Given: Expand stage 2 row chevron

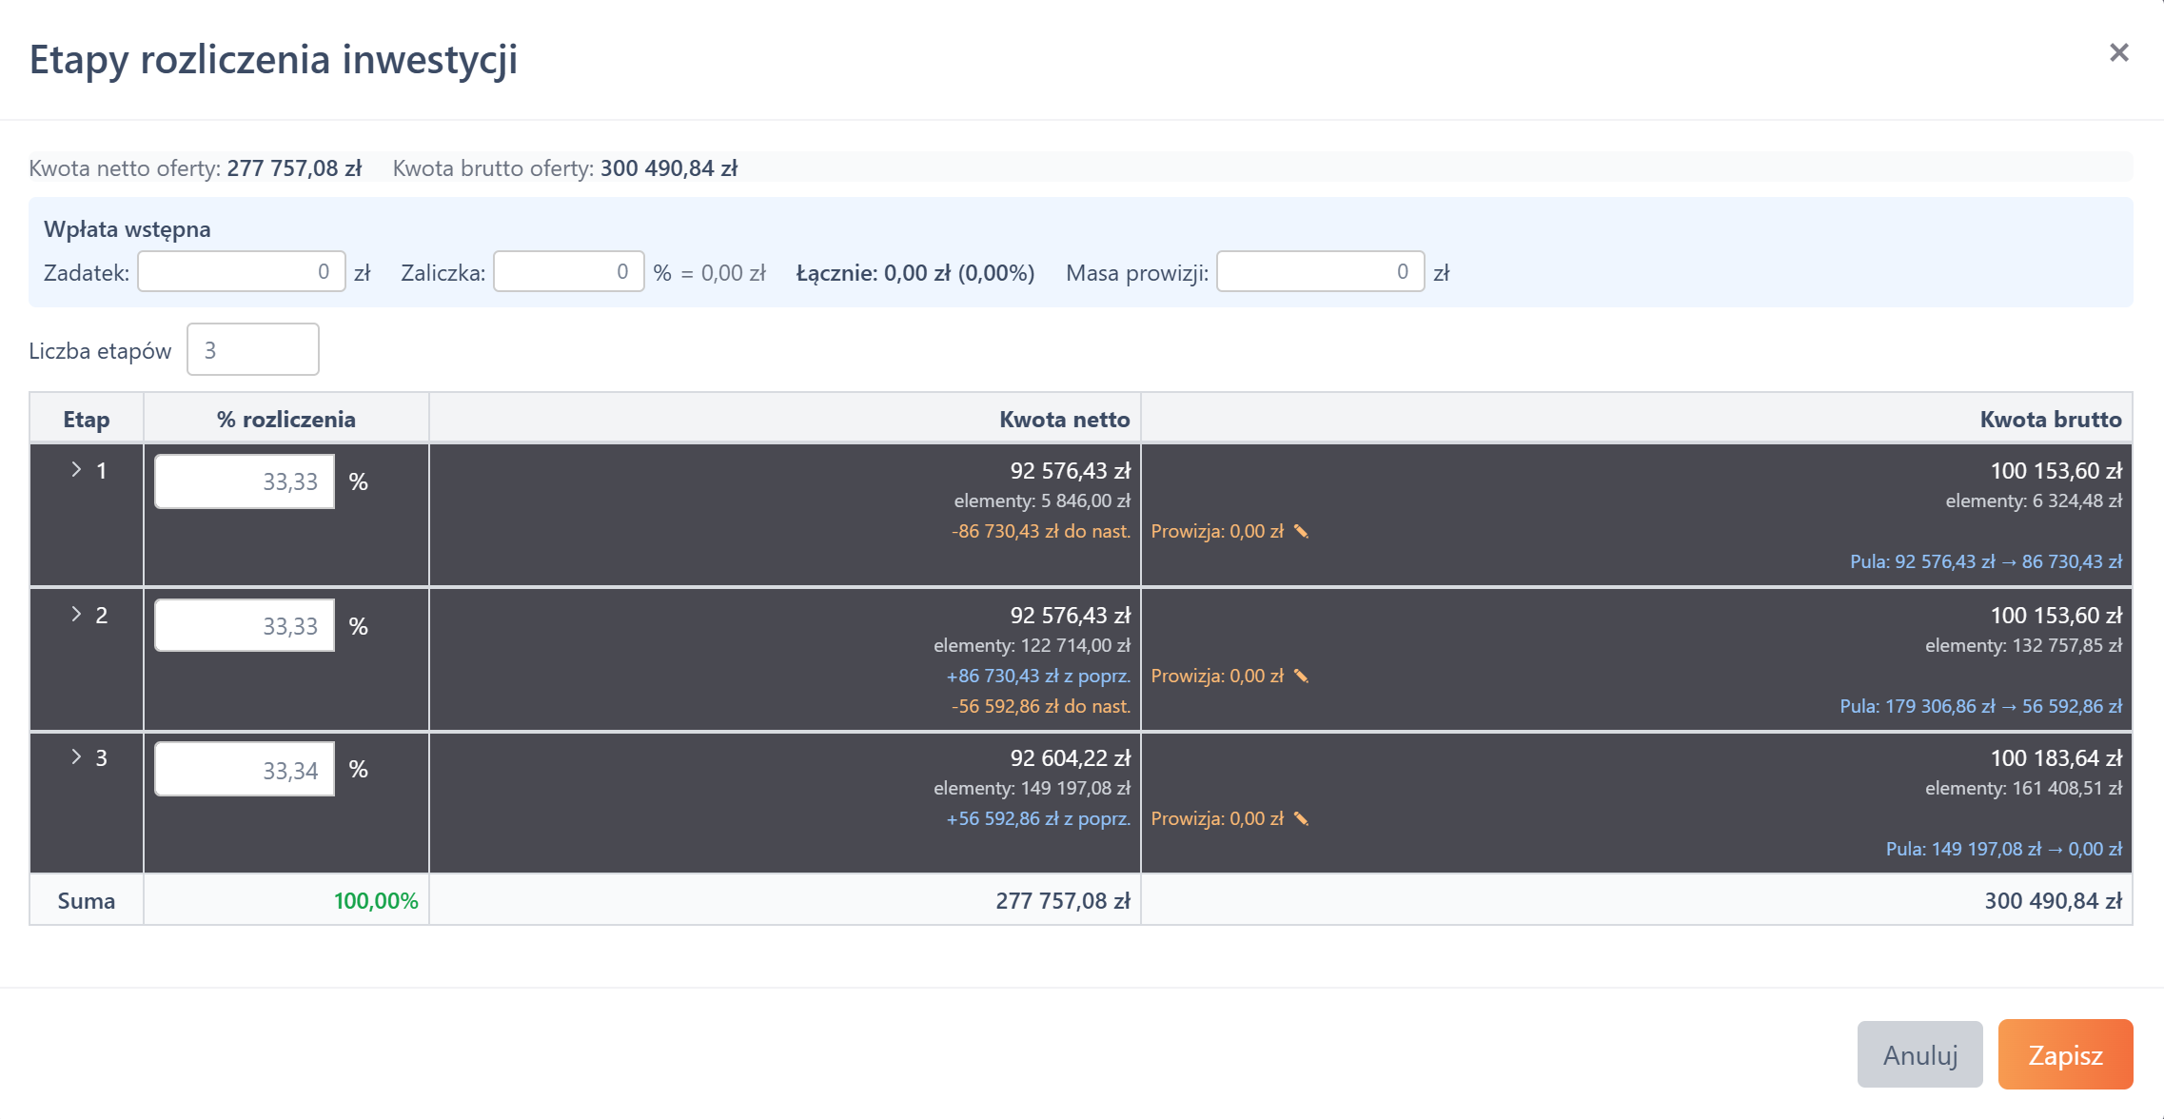Looking at the screenshot, I should coord(76,615).
